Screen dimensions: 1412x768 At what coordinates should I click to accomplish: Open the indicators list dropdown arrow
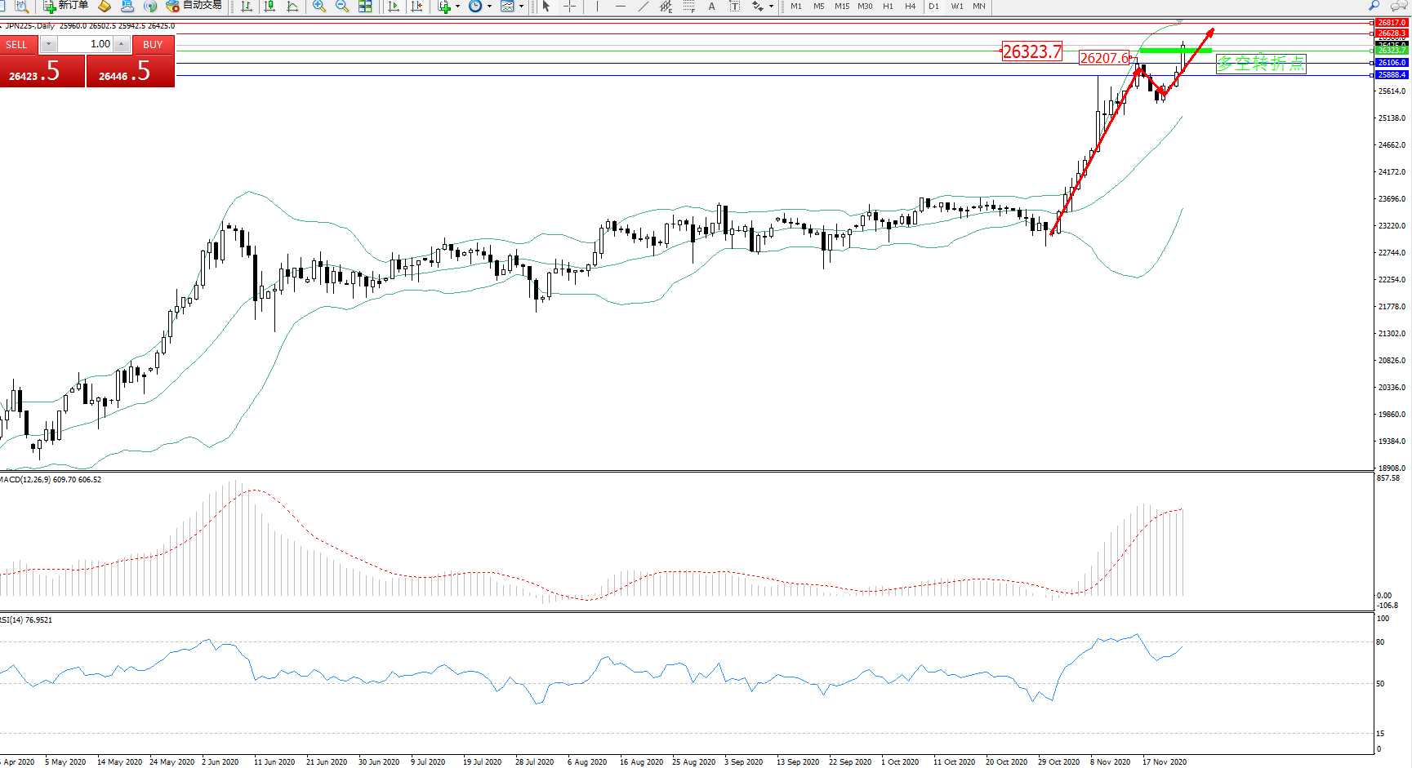click(457, 7)
